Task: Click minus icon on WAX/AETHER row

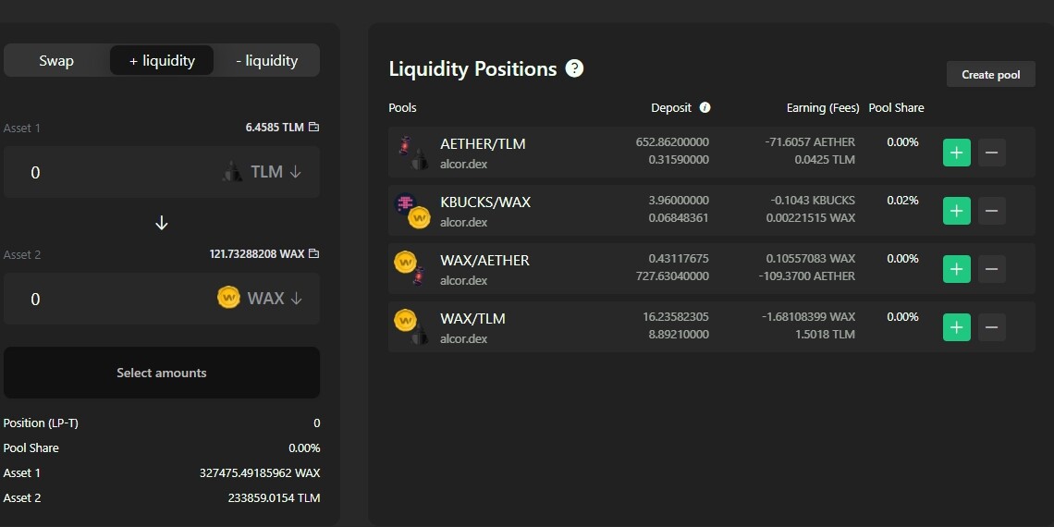Action: coord(991,269)
